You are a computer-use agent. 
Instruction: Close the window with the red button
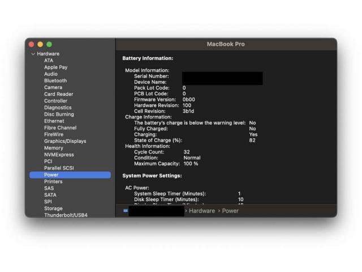pyautogui.click(x=32, y=44)
